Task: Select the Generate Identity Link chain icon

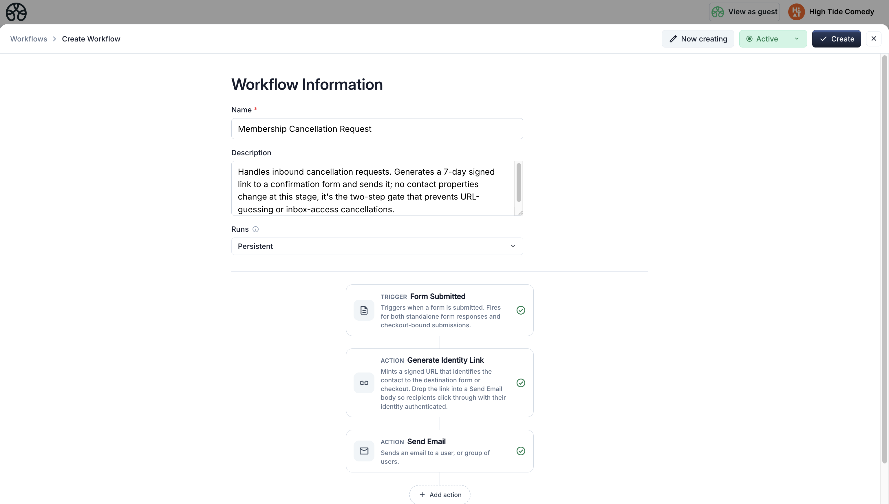Action: tap(364, 383)
